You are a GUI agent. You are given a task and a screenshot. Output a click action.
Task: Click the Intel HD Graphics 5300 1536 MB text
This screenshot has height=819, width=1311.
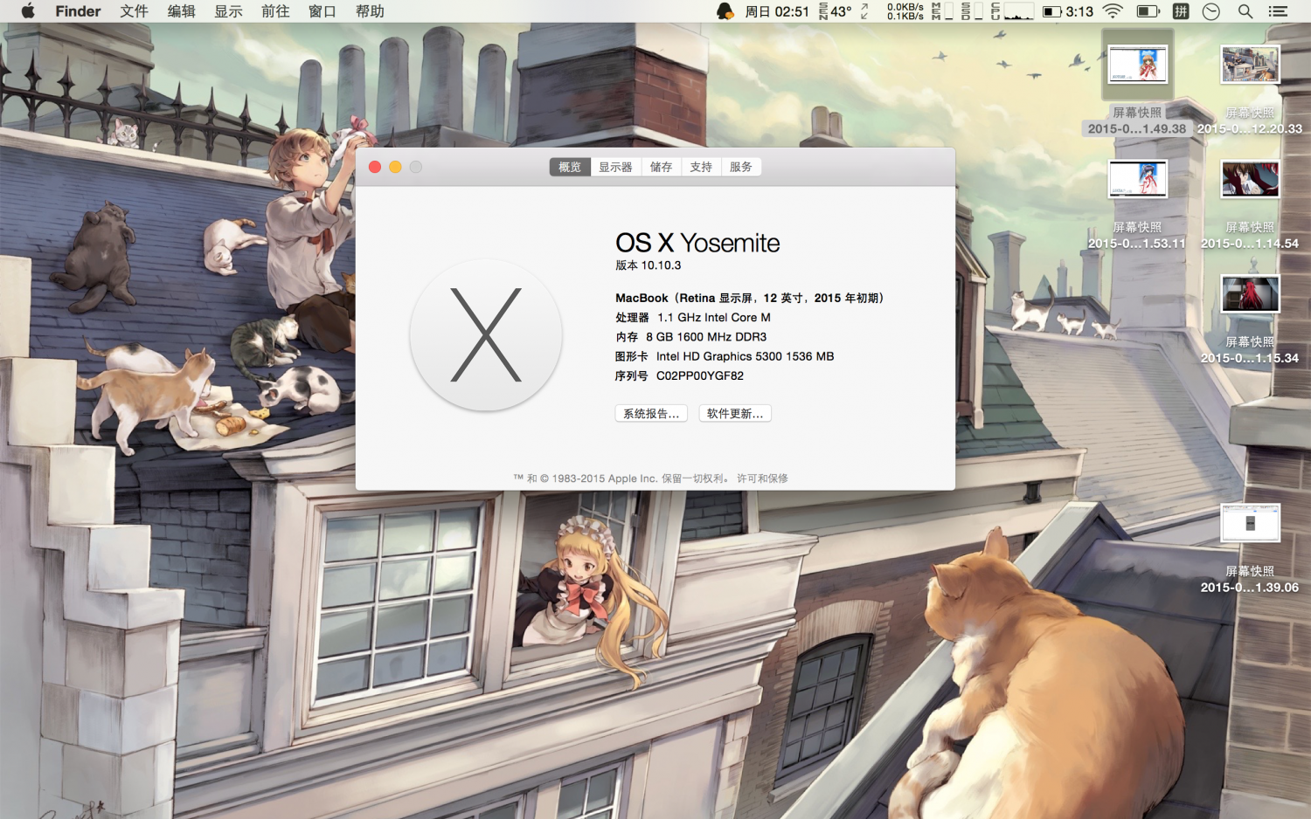(746, 356)
